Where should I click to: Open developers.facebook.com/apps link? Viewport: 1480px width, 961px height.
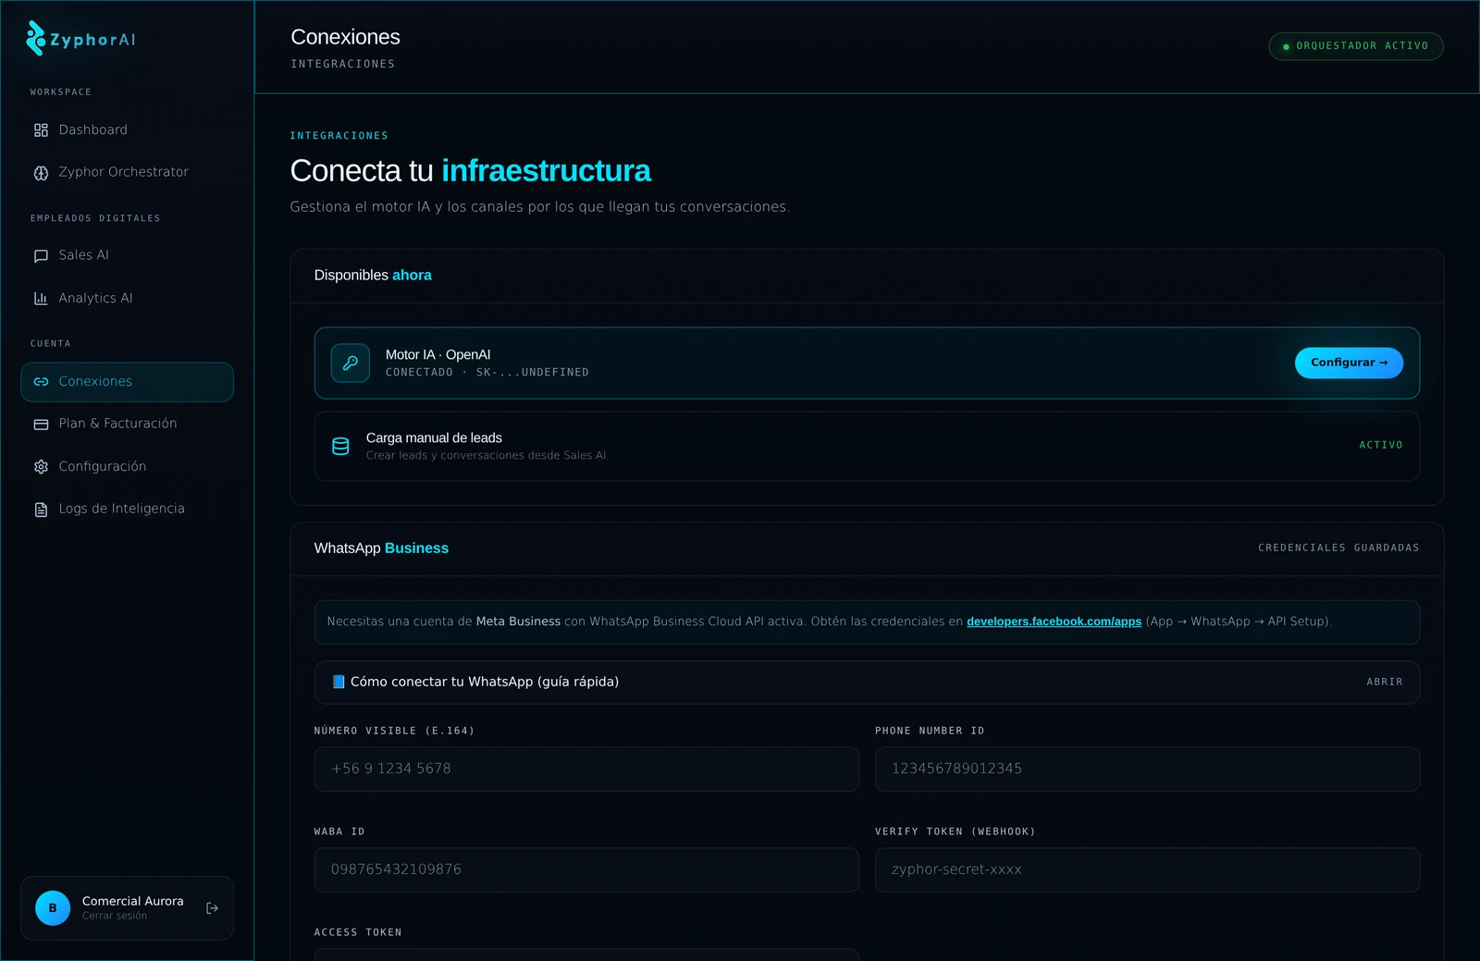click(1054, 622)
